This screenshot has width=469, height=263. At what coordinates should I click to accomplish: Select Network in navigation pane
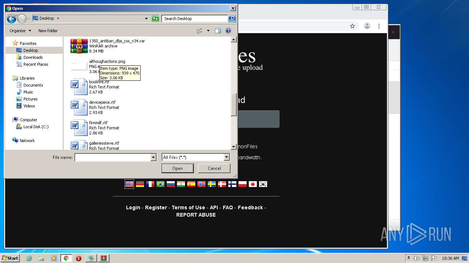[27, 141]
